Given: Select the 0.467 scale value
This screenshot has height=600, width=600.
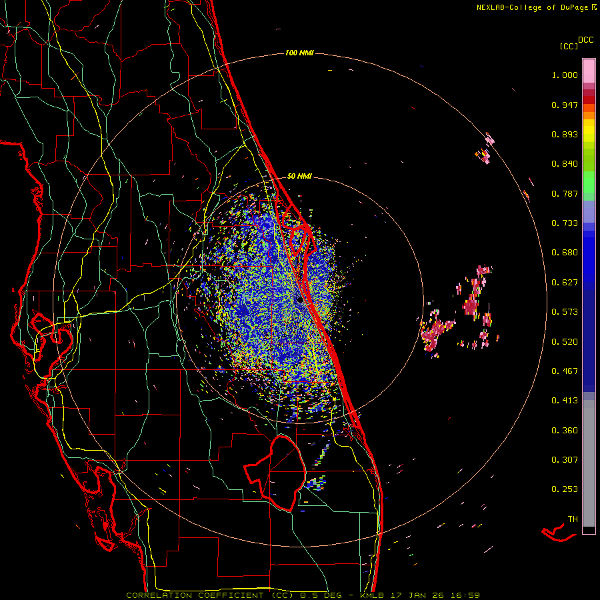Looking at the screenshot, I should (x=565, y=371).
